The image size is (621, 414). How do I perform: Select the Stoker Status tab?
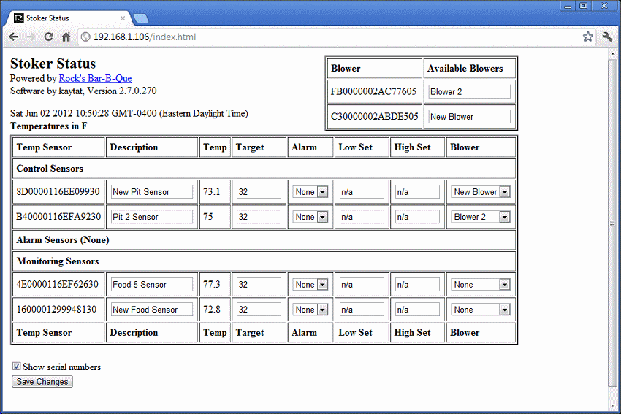[69, 18]
